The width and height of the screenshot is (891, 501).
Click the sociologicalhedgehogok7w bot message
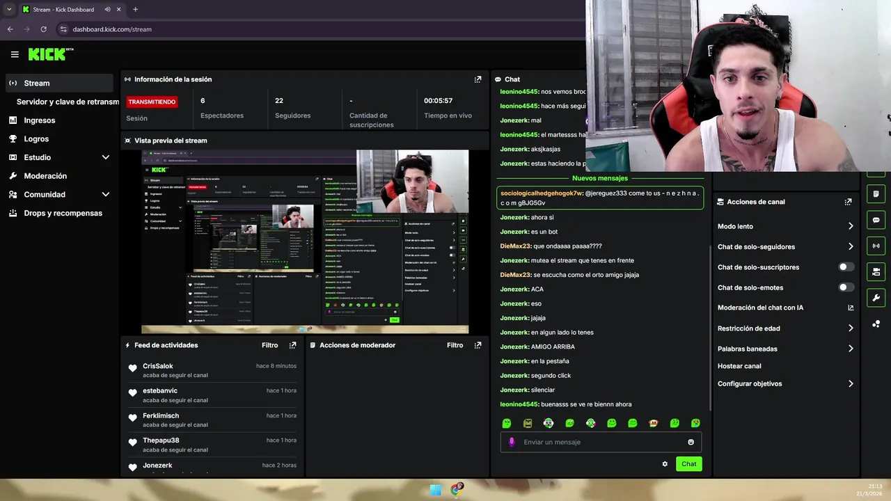[x=600, y=198]
